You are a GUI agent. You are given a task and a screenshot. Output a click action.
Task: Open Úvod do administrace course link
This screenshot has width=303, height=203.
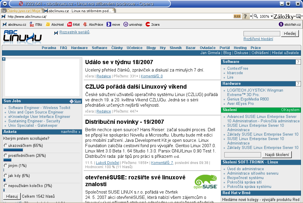245,169
